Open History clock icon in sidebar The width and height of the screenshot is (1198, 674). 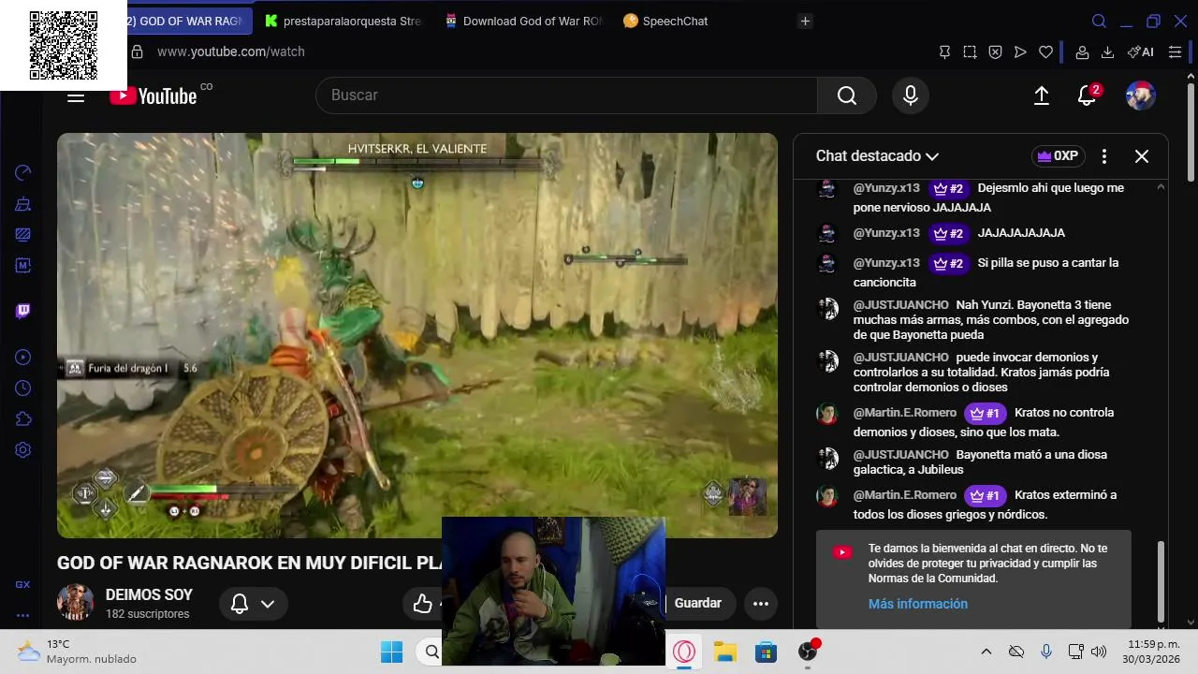tap(23, 388)
